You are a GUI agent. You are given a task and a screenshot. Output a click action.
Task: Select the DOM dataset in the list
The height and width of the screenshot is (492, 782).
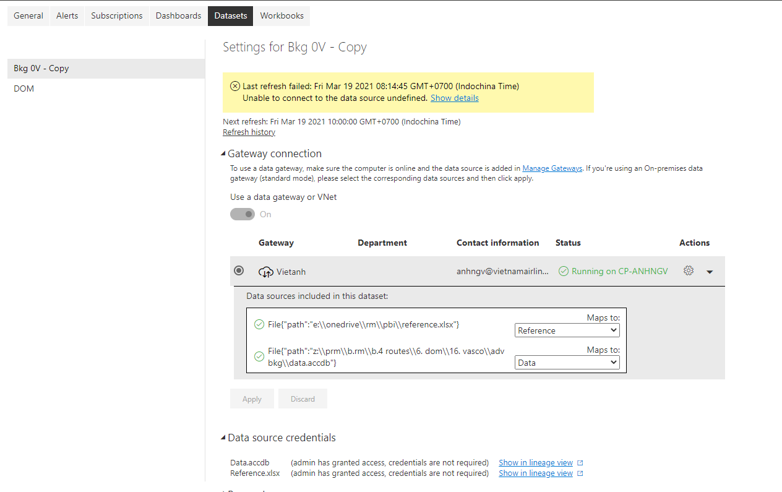pos(106,88)
